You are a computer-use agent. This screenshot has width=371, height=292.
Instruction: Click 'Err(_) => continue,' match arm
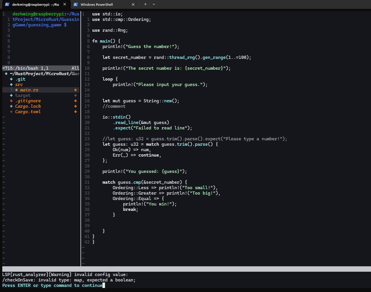click(137, 155)
